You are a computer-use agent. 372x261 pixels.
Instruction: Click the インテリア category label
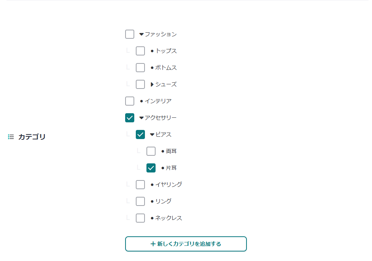[x=158, y=101]
